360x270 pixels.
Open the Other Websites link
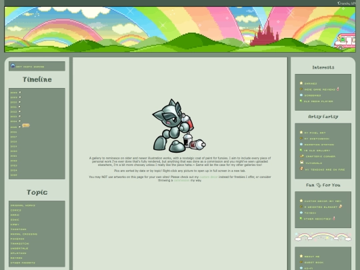(x=318, y=219)
